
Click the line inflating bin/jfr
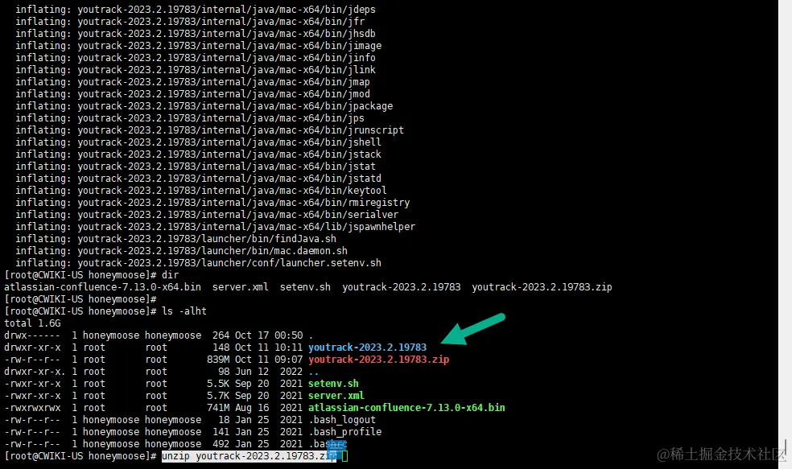point(190,22)
